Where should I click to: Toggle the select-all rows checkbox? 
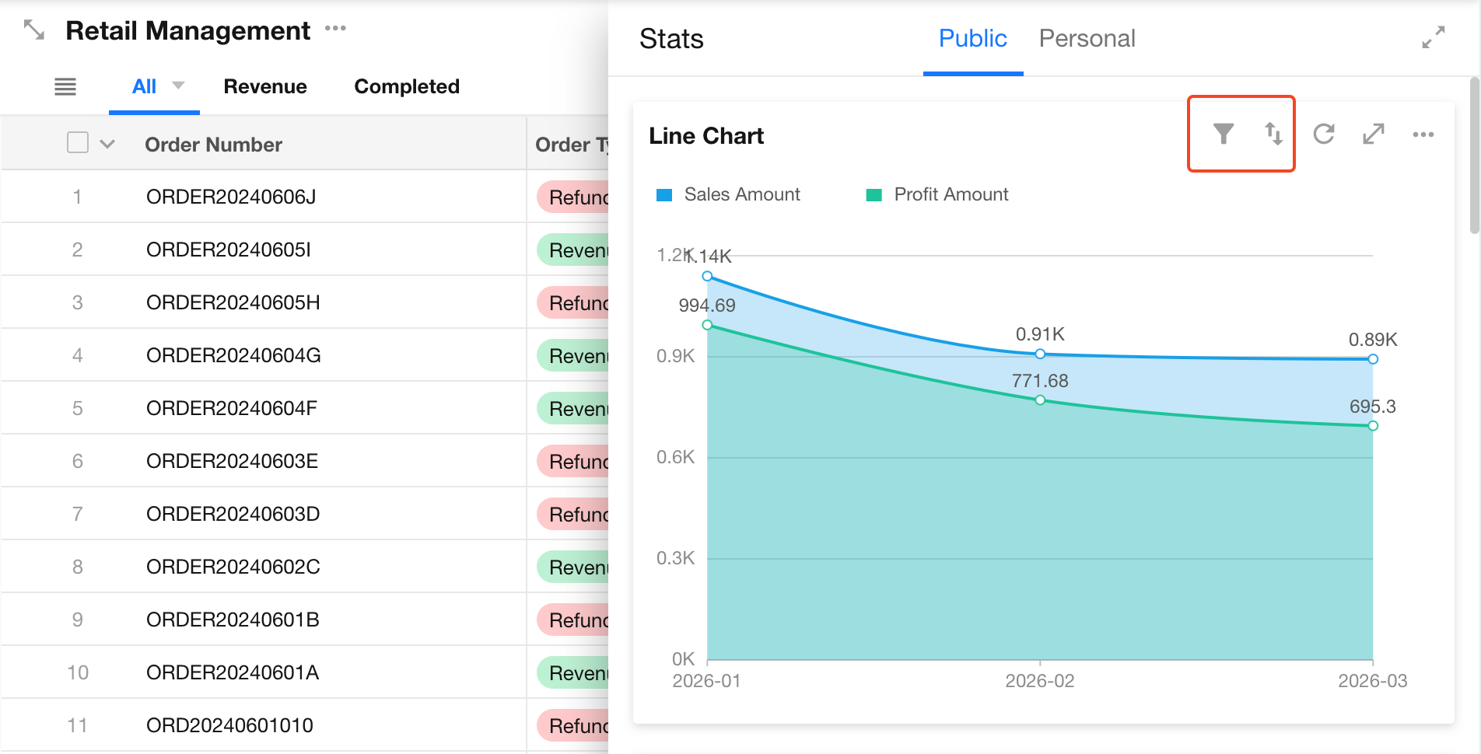pos(78,143)
